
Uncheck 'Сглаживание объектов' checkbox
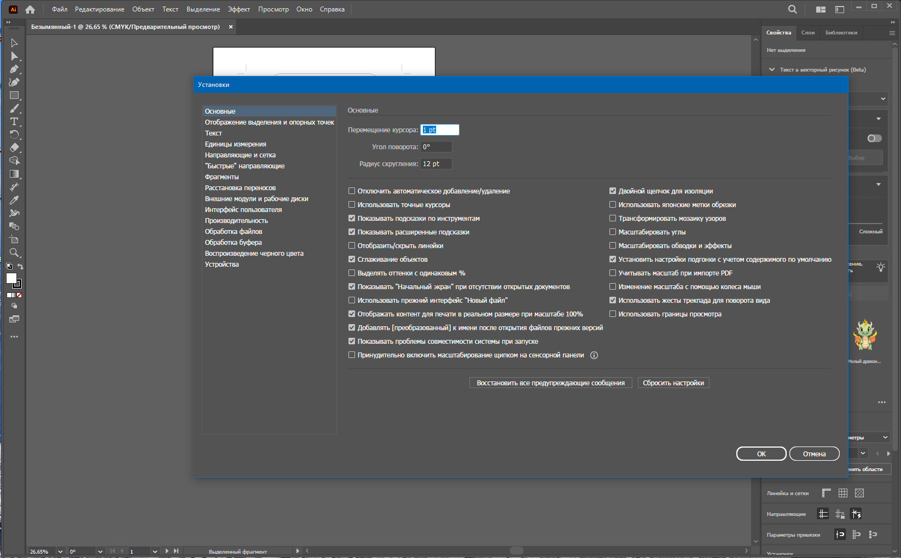(352, 260)
